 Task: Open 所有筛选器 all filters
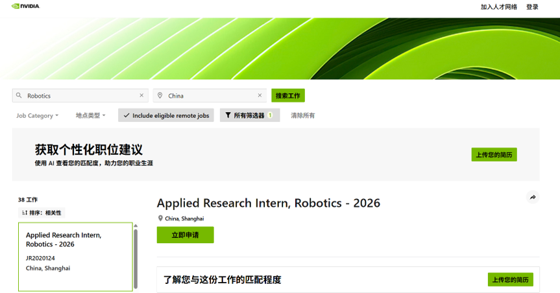250,115
